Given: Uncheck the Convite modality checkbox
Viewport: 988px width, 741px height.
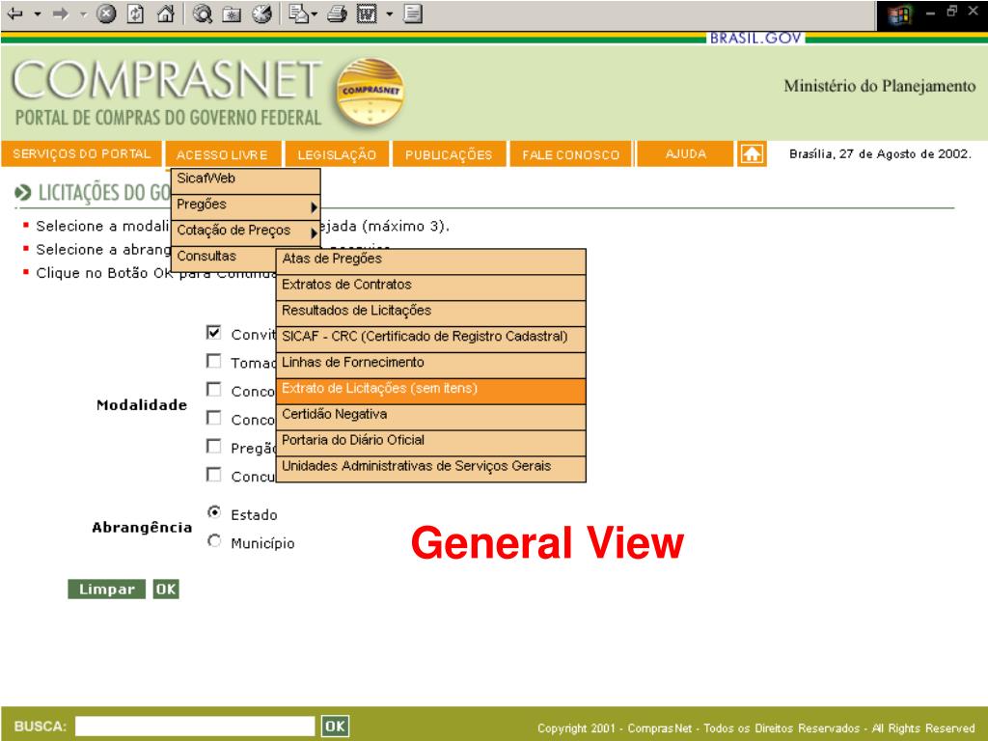Looking at the screenshot, I should tap(214, 332).
